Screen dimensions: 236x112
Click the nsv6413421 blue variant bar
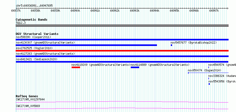pos(122,62)
